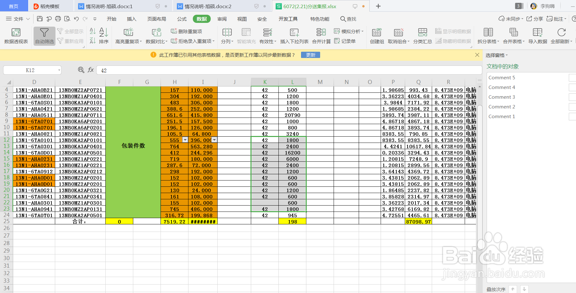
Task: Click the Find (查找) search icon
Action: tap(348, 19)
